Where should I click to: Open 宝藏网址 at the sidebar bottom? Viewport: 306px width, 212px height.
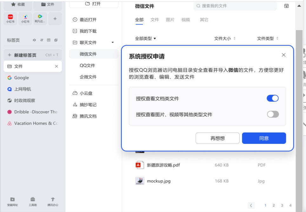[12, 202]
